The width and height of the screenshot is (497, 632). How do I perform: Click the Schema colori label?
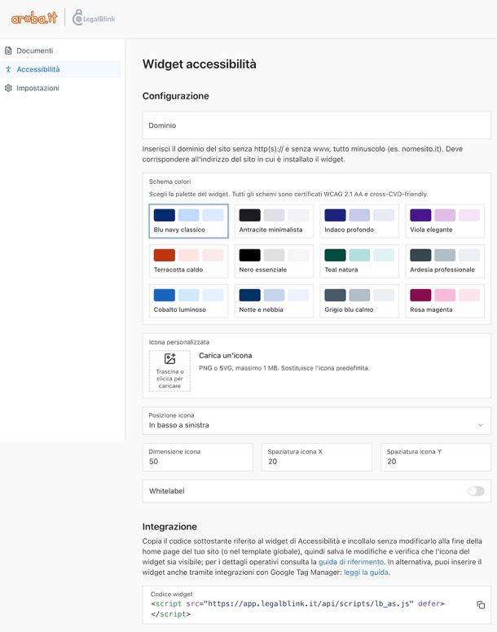pos(169,182)
